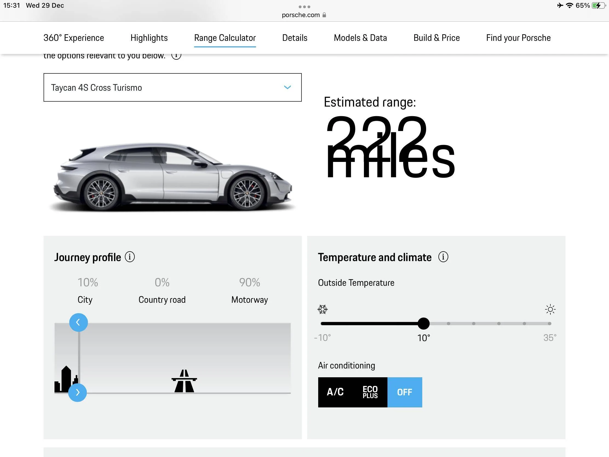Click the model dropdown chevron arrow
609x457 pixels.
pos(287,87)
